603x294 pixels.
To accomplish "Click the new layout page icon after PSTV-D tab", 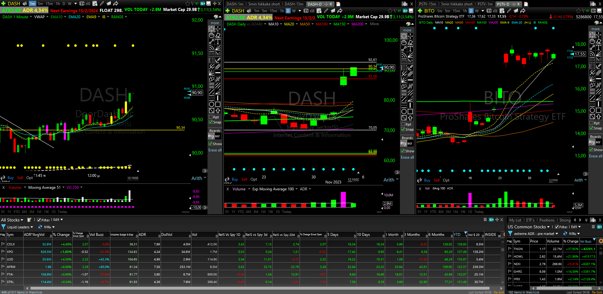I will (x=526, y=4).
